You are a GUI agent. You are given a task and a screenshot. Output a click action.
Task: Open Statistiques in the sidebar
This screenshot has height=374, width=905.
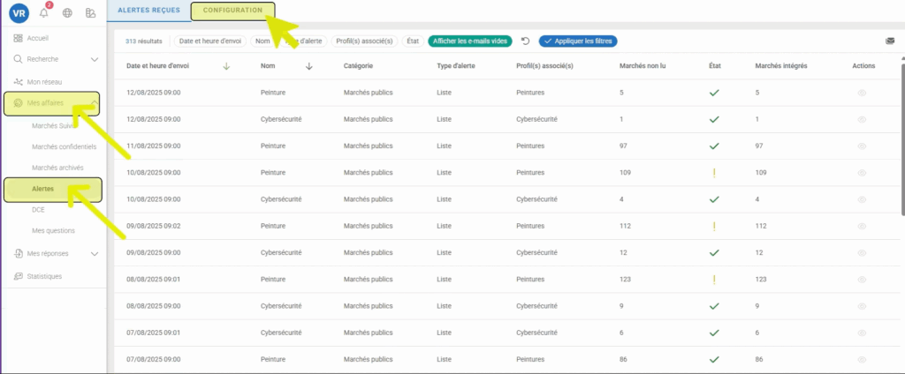44,276
